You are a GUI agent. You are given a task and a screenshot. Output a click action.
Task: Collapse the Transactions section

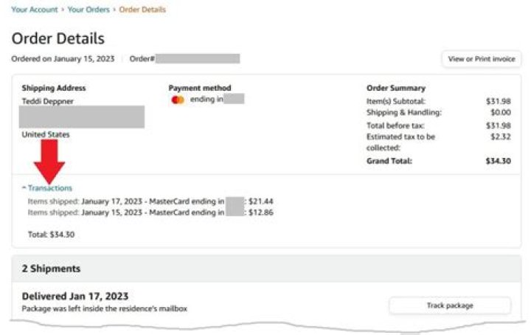click(49, 188)
